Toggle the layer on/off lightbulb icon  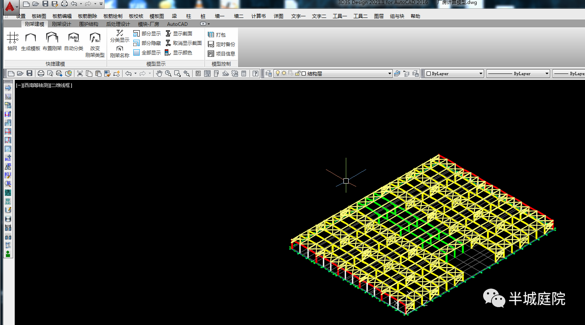(x=278, y=74)
